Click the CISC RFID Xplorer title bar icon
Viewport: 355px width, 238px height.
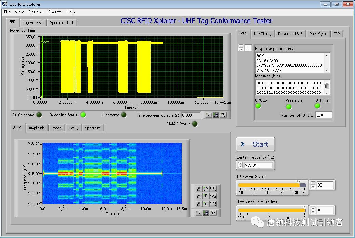[x=4, y=4]
